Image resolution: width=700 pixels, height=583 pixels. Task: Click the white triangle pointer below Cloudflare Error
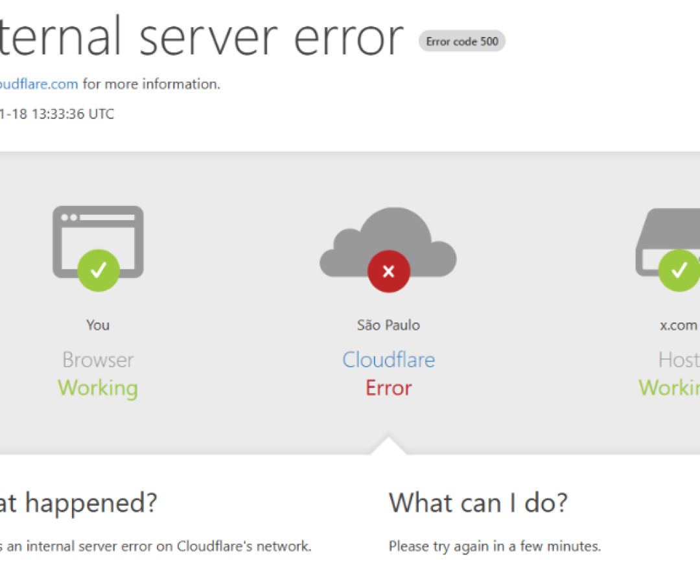point(388,446)
